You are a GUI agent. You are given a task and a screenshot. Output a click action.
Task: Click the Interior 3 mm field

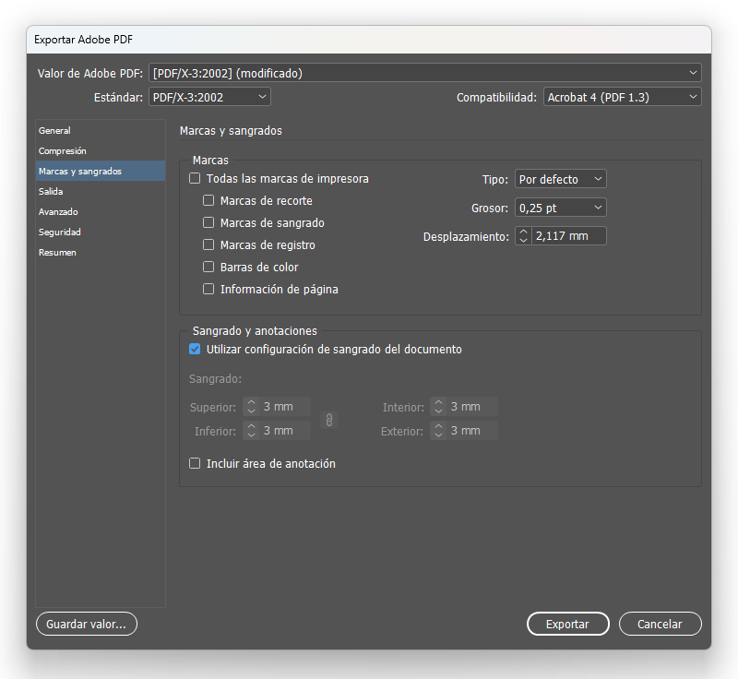pos(472,407)
